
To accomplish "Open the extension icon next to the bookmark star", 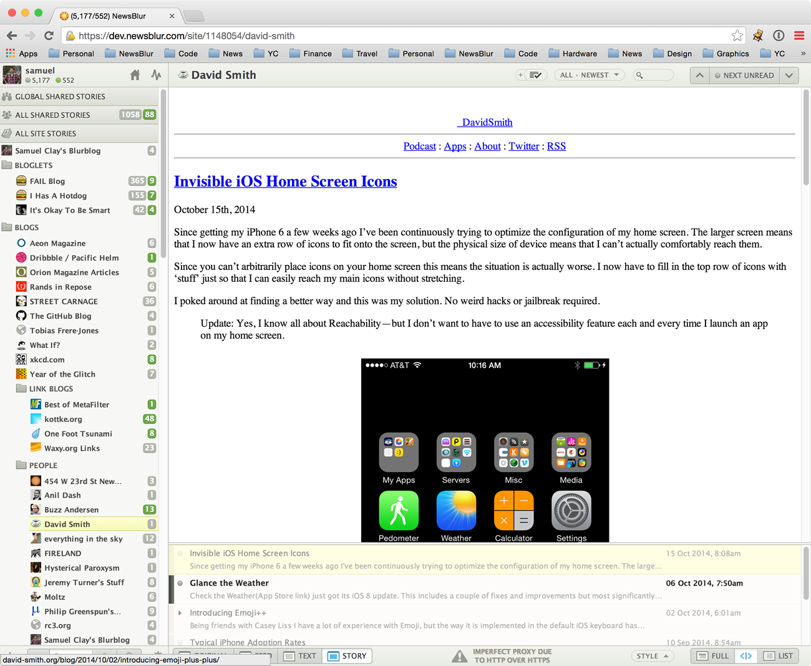I will [758, 36].
